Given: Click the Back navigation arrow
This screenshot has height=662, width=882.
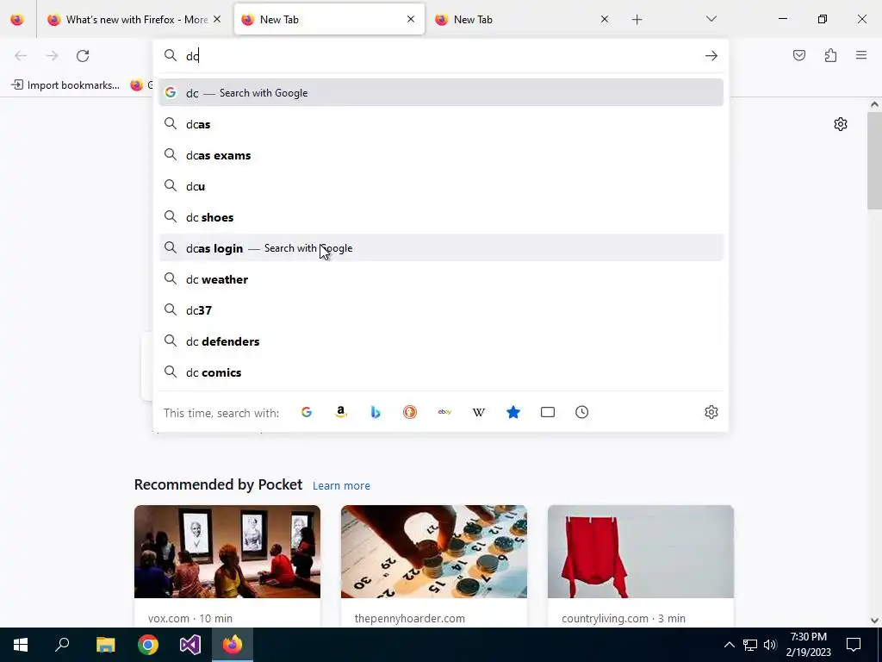Looking at the screenshot, I should click(x=21, y=56).
